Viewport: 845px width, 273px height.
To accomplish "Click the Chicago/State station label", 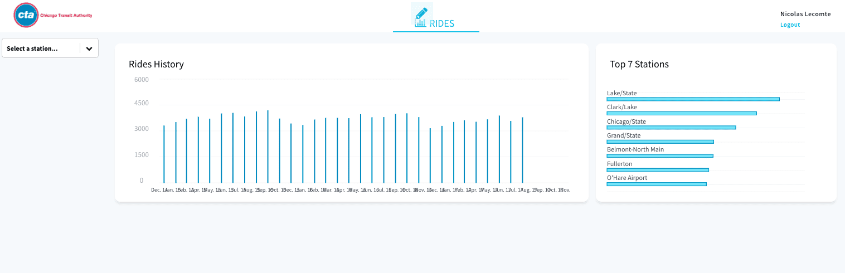I will coord(626,121).
